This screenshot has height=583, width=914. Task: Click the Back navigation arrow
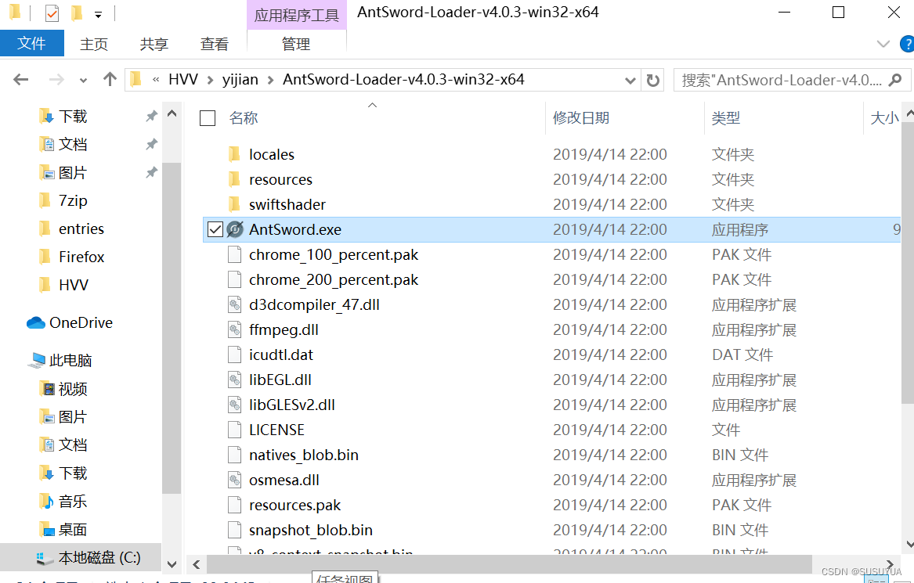[21, 79]
